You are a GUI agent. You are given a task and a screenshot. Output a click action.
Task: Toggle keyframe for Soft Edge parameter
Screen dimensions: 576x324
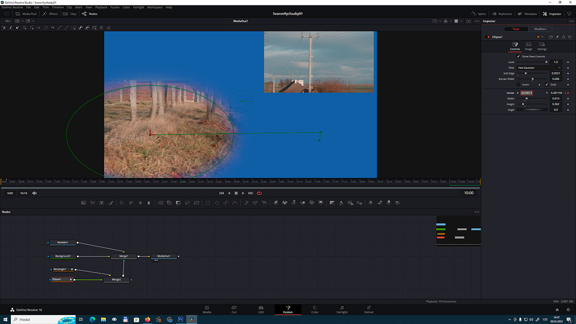click(x=568, y=73)
